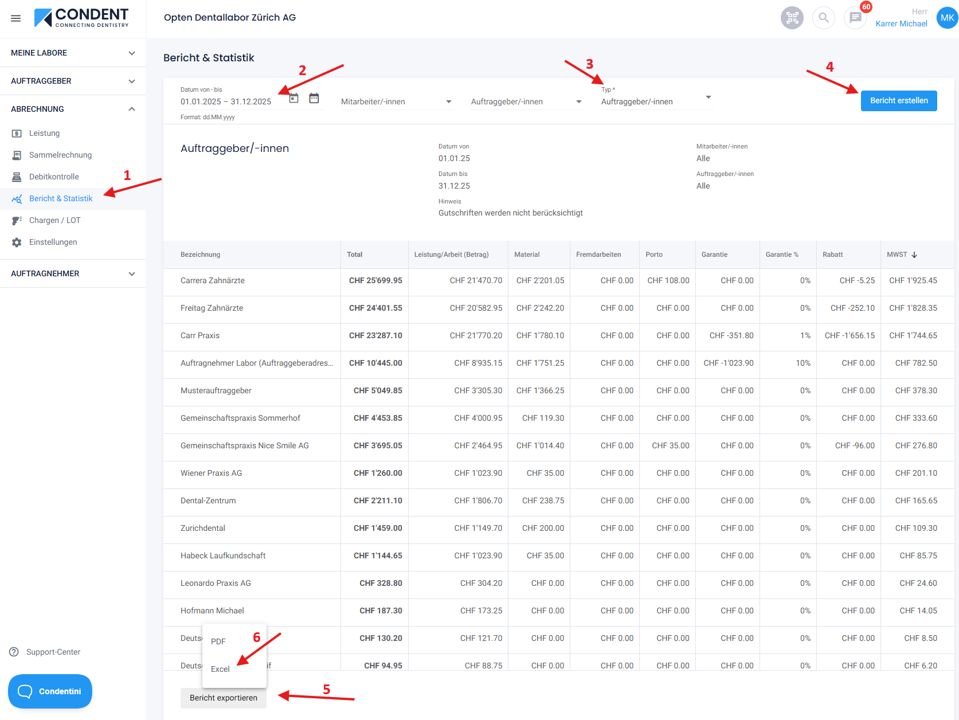
Task: Open the Mitarbeiter/-innen dropdown
Action: [396, 101]
